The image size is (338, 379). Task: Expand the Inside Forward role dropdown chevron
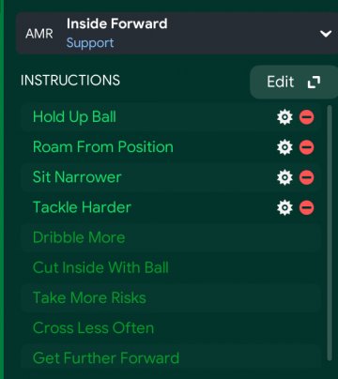click(326, 34)
